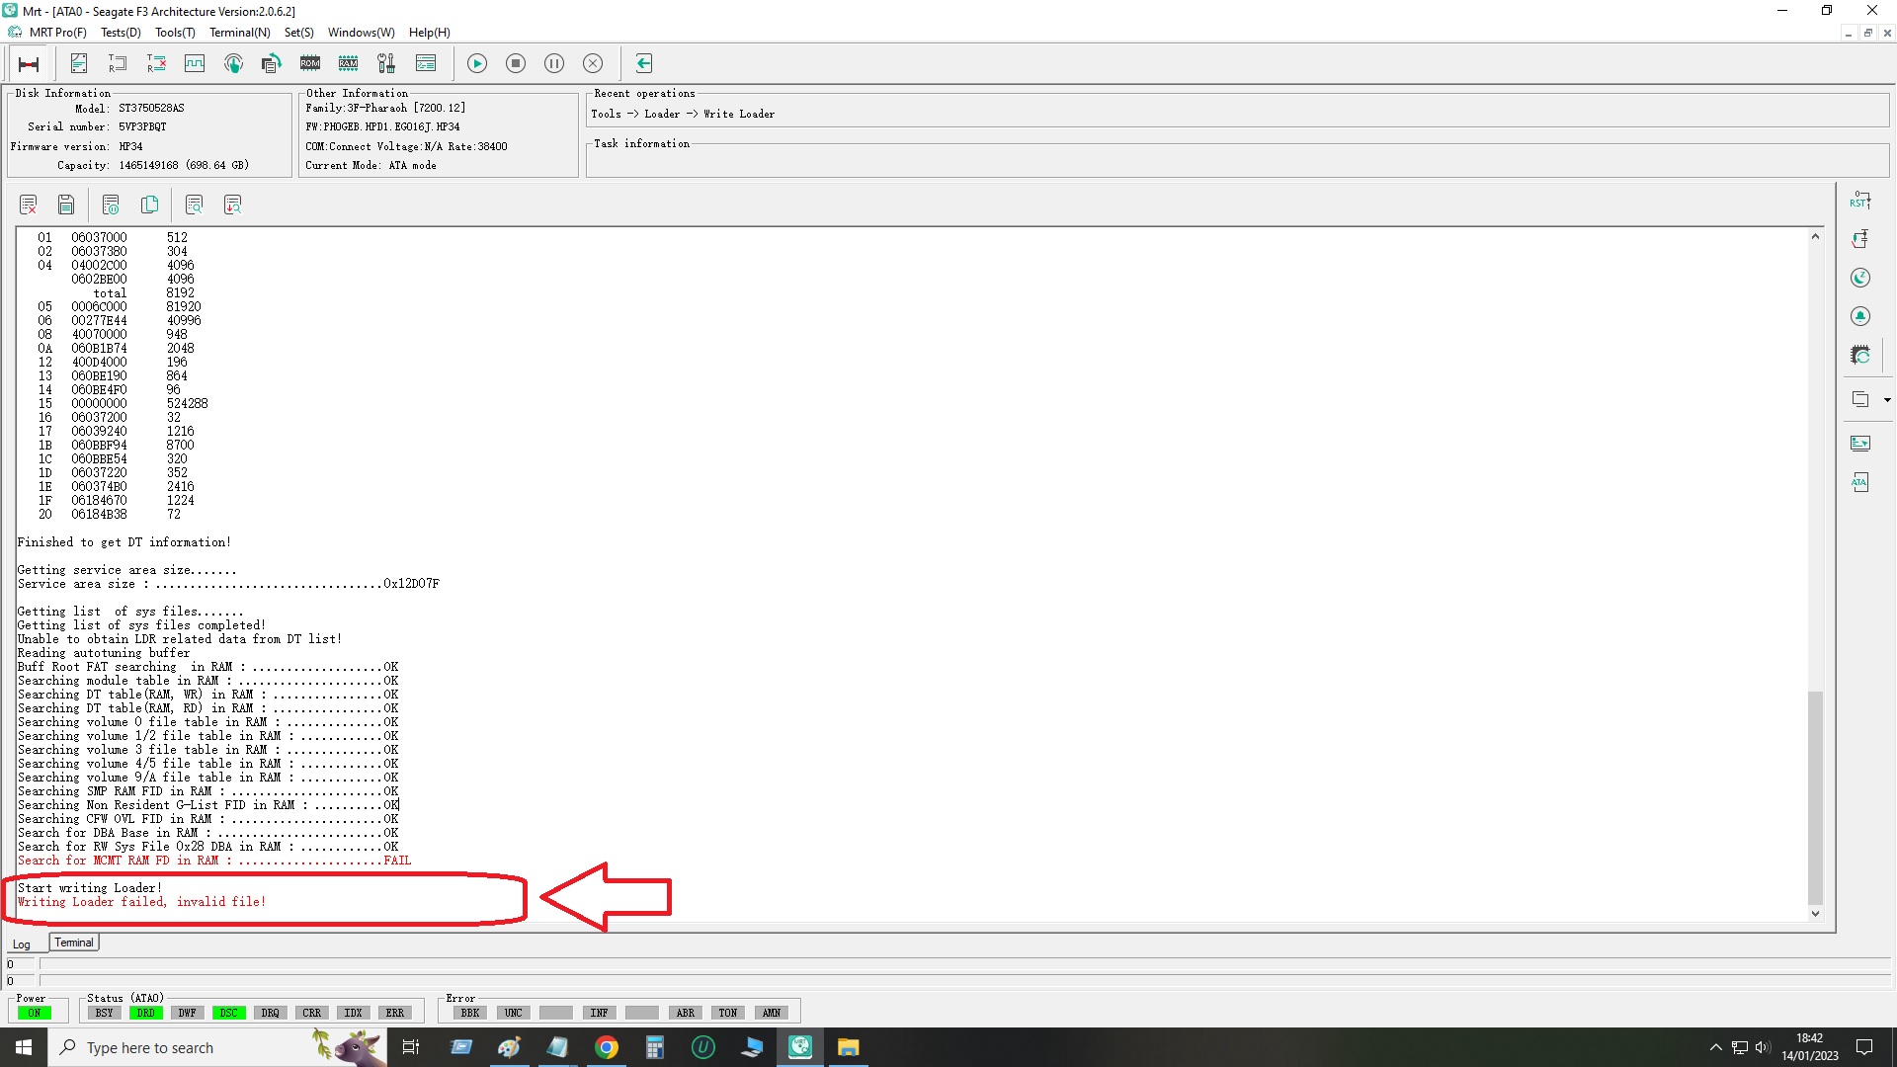This screenshot has width=1897, height=1067.
Task: Click the RAM chip toolbar icon
Action: [348, 64]
